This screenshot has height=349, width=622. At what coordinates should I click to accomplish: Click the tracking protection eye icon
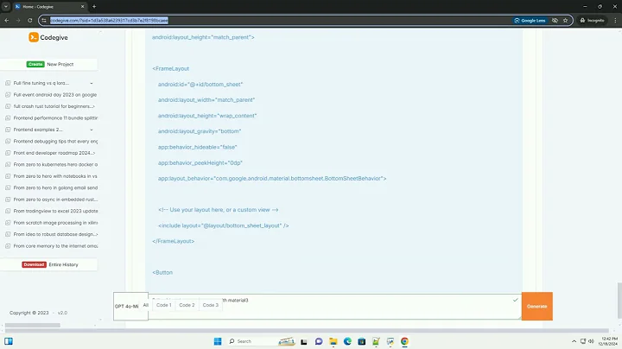coord(555,20)
